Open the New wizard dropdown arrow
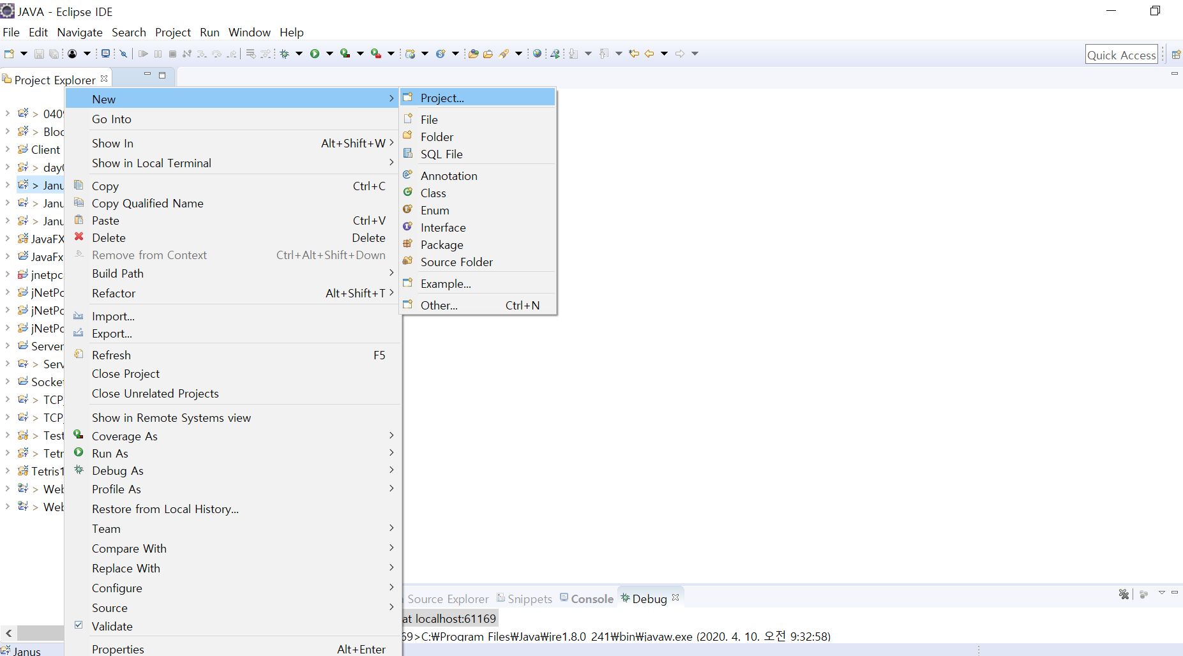The image size is (1183, 656). click(x=24, y=54)
